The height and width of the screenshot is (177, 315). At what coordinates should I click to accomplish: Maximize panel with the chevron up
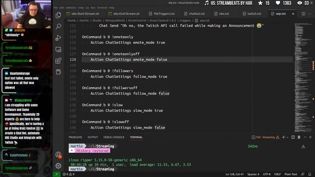coord(305,137)
